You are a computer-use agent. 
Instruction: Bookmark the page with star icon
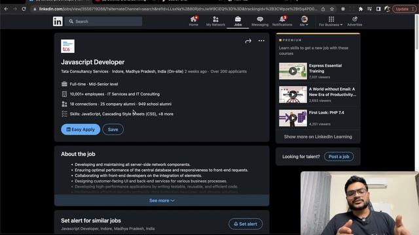coord(332,9)
